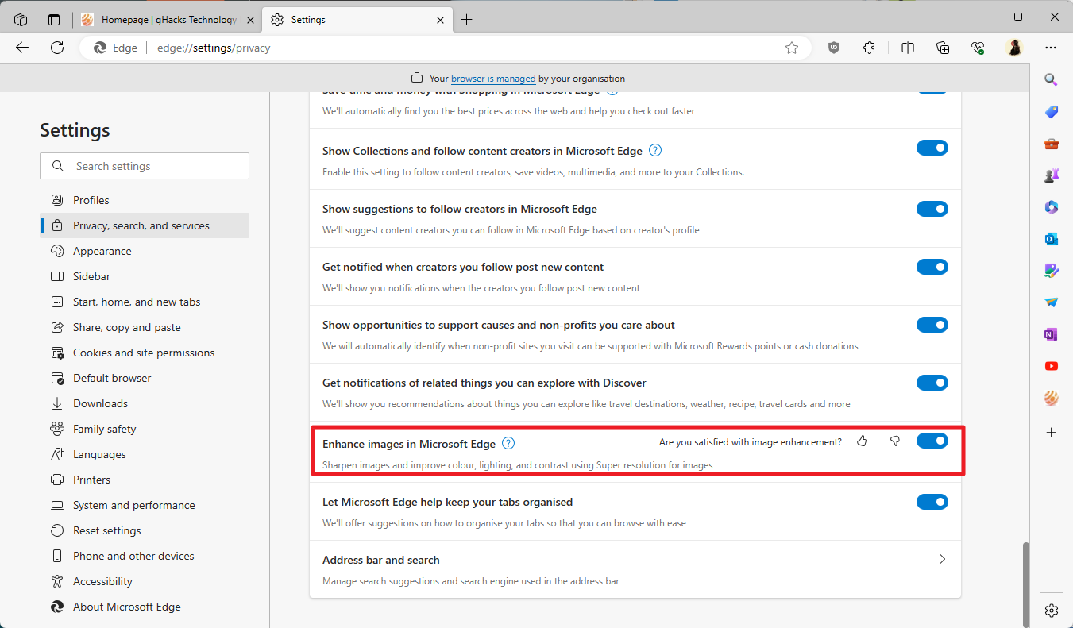Open the Shopping tag icon in the sidebar
This screenshot has height=628, width=1073.
[1052, 112]
